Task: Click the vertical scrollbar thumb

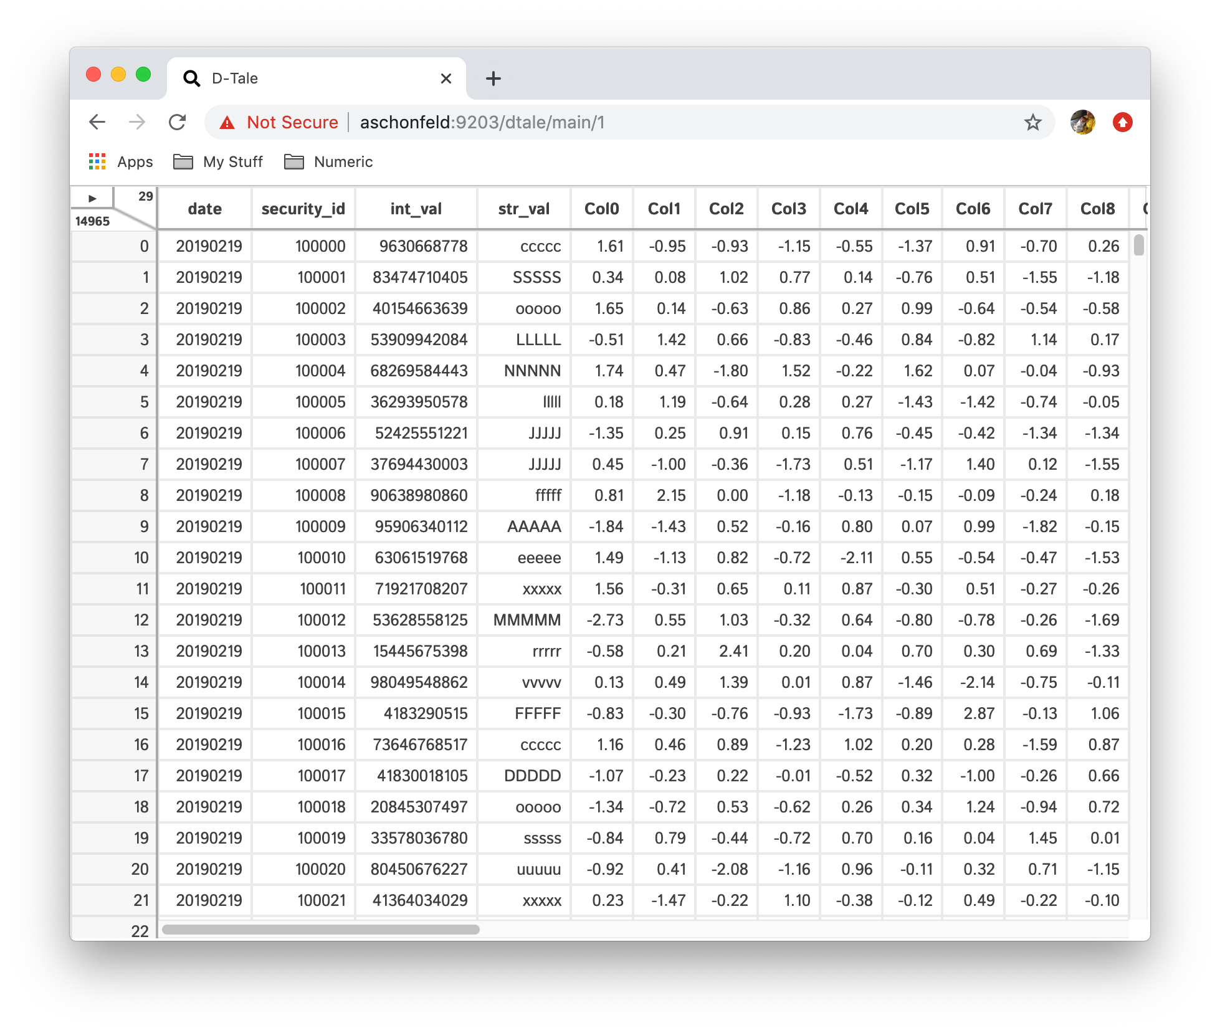Action: [1138, 245]
